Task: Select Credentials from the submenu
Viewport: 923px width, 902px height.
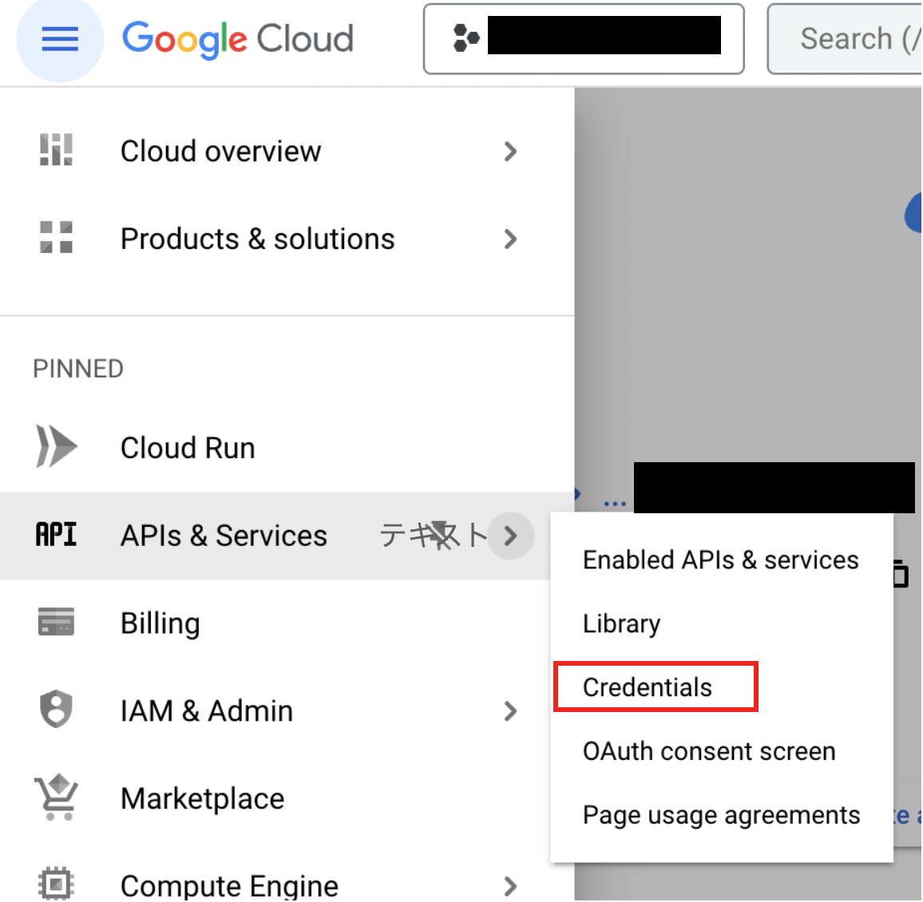Action: tap(648, 687)
